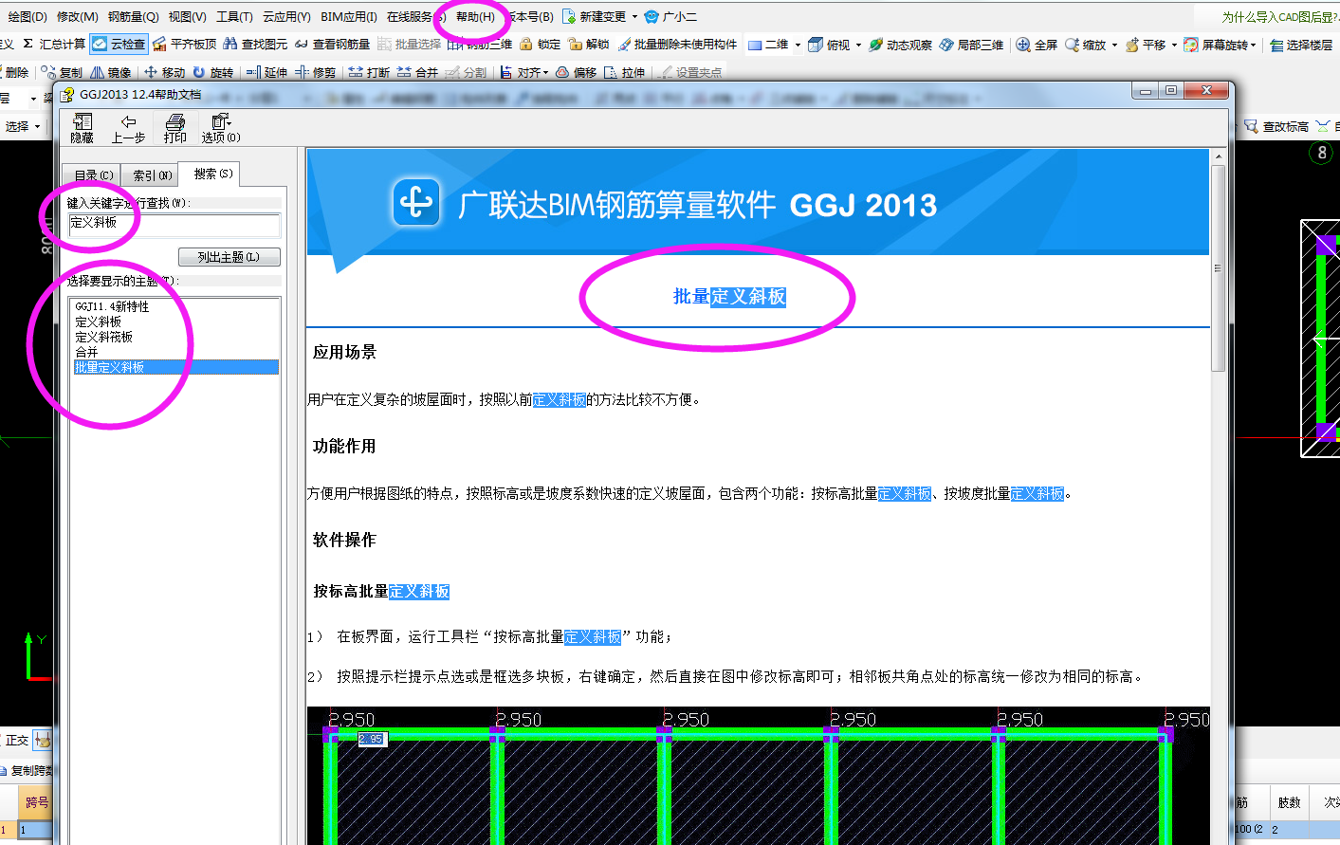
Task: Click 列出主题(L) button
Action: tap(229, 257)
